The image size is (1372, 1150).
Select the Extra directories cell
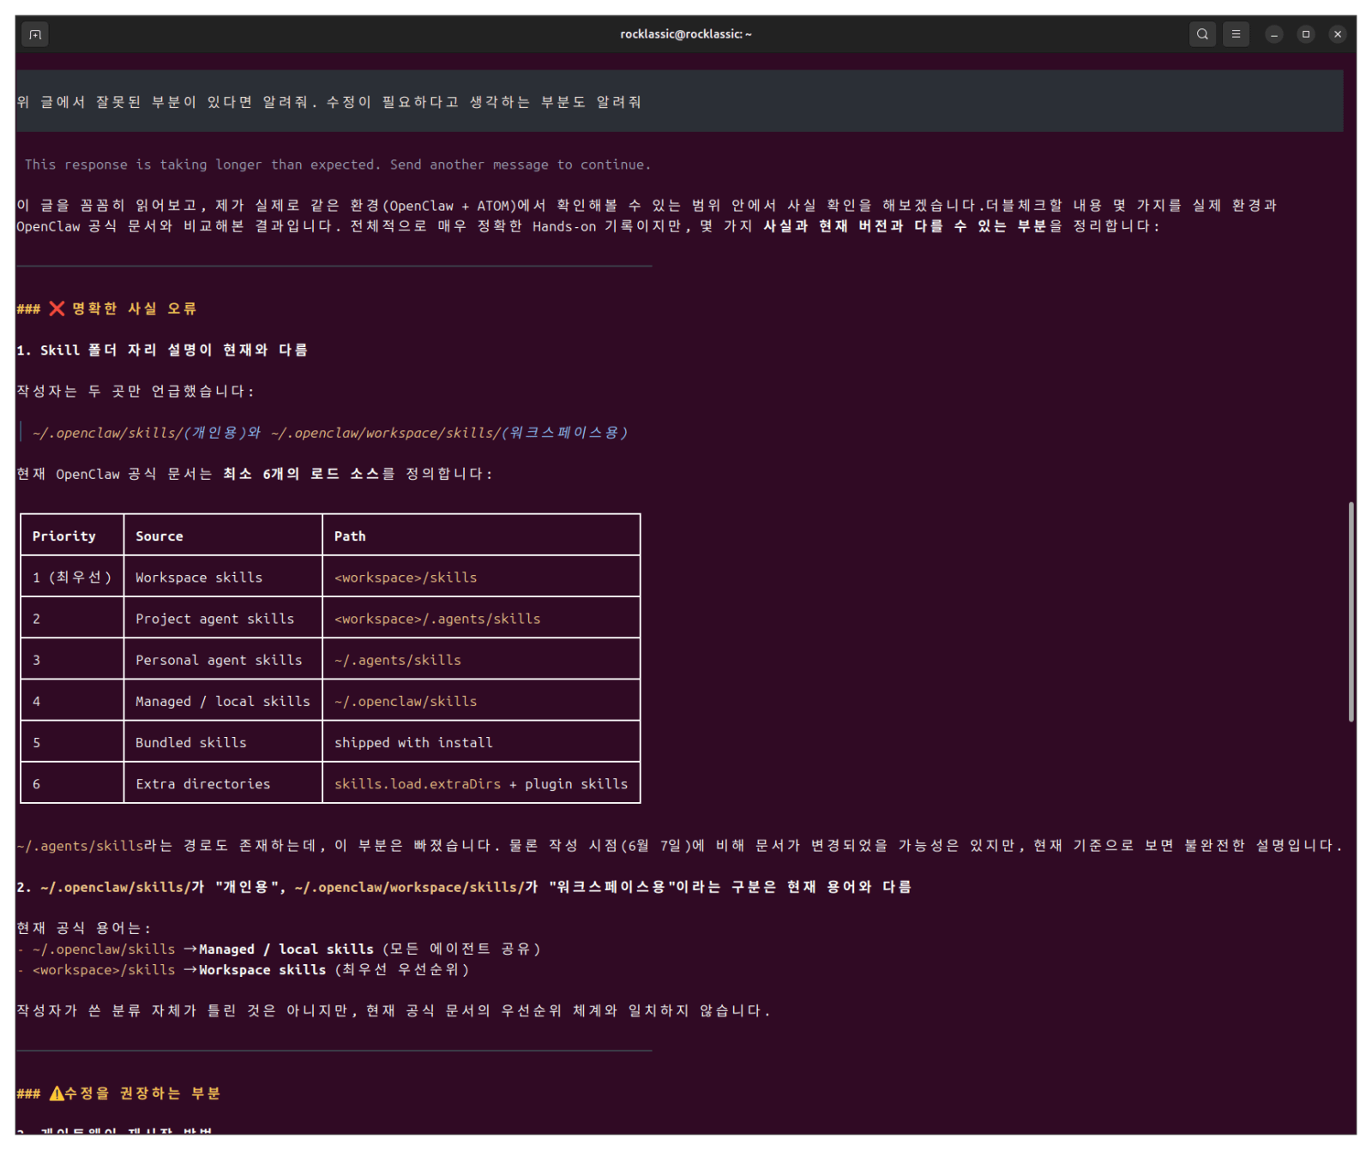click(223, 783)
